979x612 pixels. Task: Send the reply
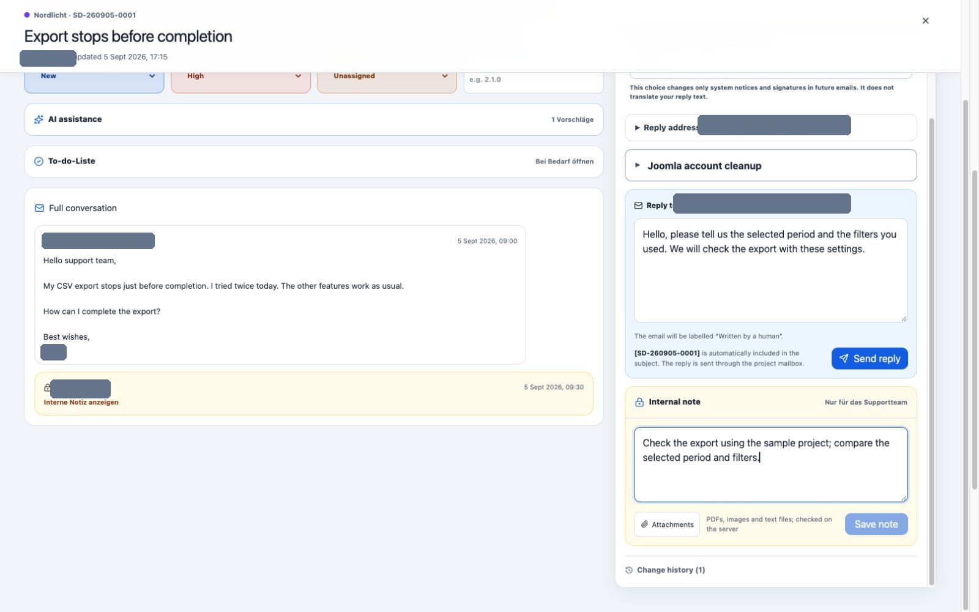tap(869, 359)
